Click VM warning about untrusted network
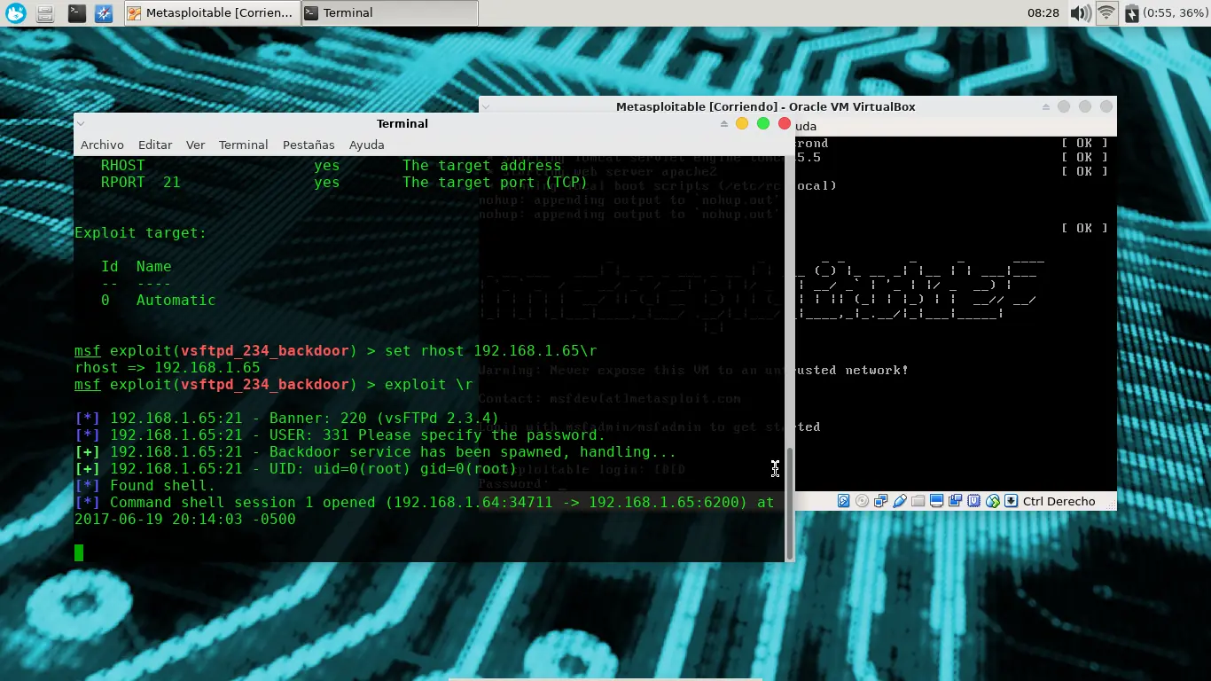The height and width of the screenshot is (681, 1211). point(693,370)
